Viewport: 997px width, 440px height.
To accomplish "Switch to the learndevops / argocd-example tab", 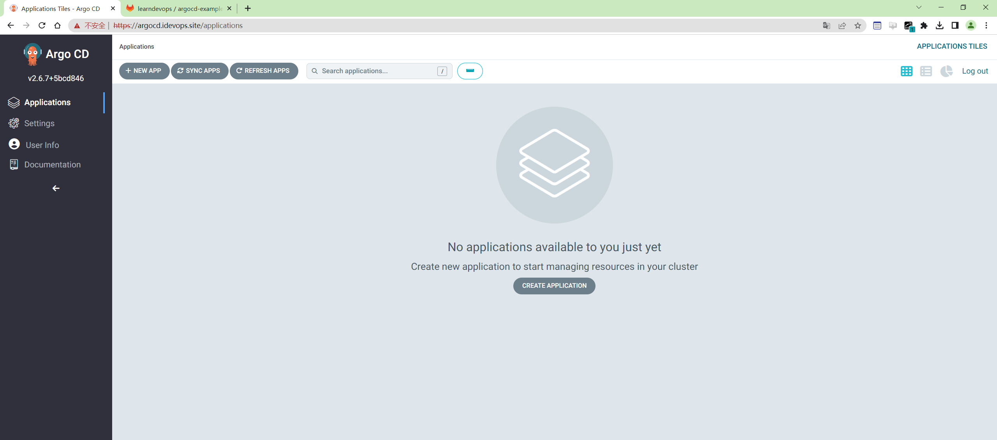I will tap(179, 8).
